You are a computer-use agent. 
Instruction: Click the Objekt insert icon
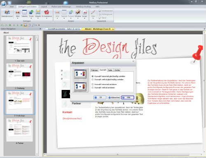pyautogui.click(x=38, y=12)
